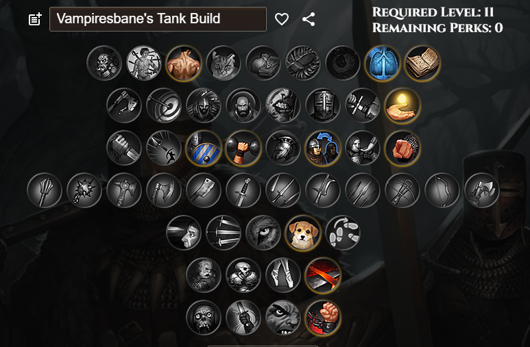Click the crossbow weapon perk icon
This screenshot has width=530, height=347.
click(x=402, y=190)
